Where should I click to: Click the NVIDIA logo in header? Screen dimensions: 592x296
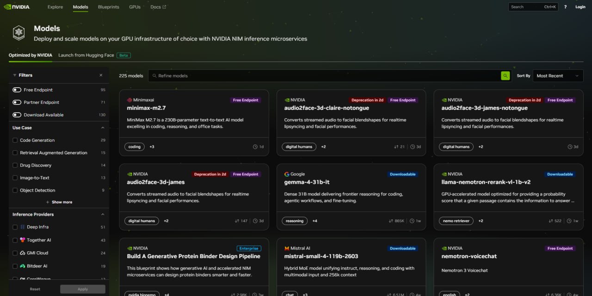pyautogui.click(x=18, y=7)
